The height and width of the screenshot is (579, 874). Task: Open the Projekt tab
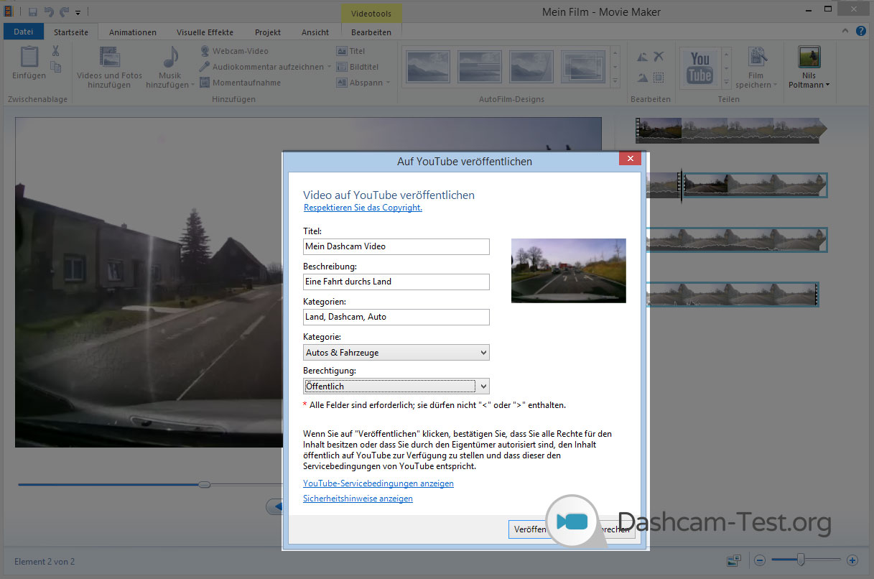tap(268, 32)
